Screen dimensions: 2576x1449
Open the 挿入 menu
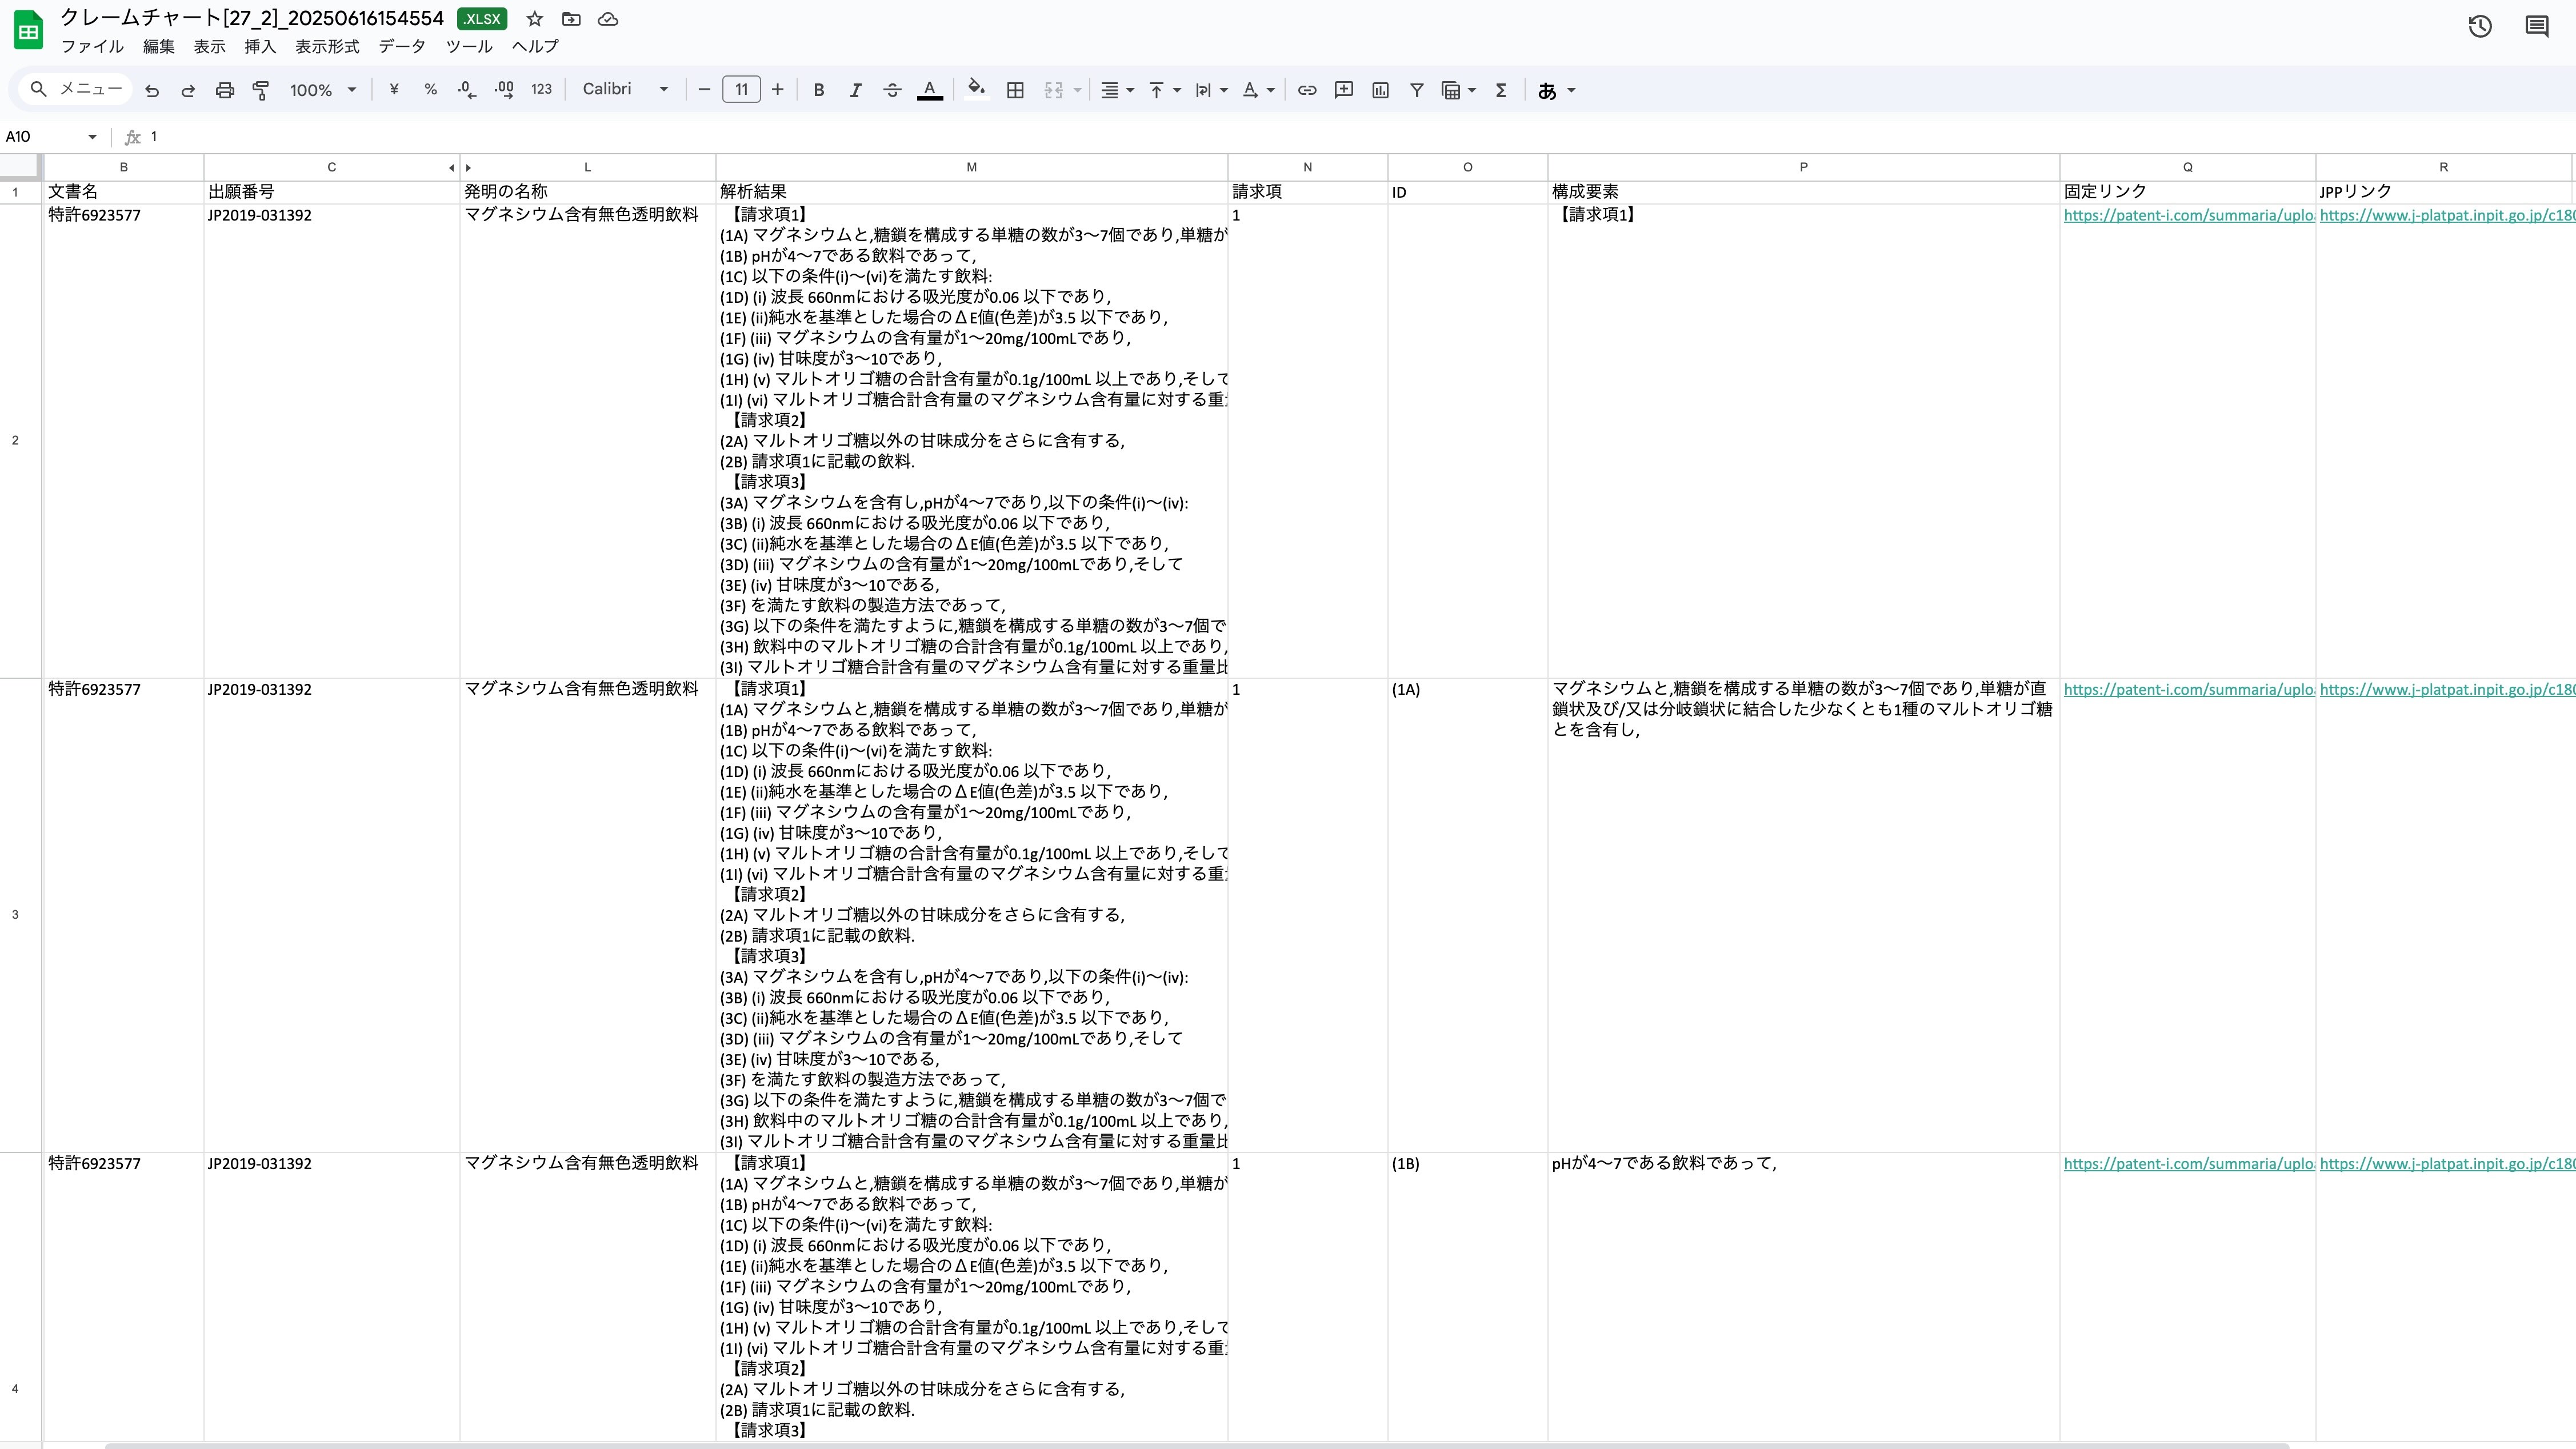(x=260, y=46)
